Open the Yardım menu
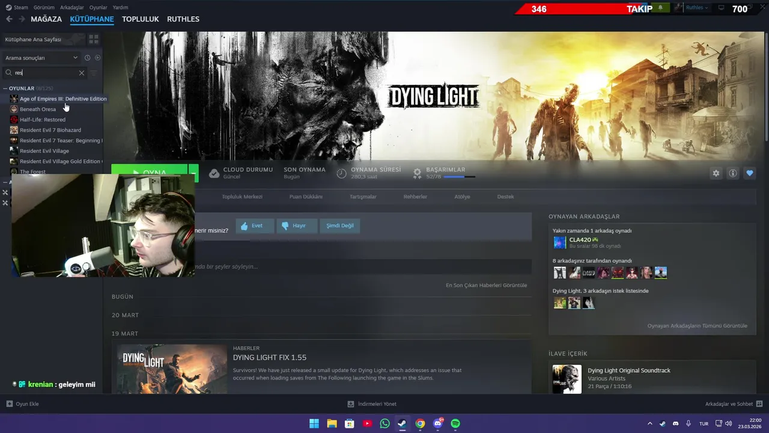This screenshot has width=769, height=433. click(x=120, y=7)
